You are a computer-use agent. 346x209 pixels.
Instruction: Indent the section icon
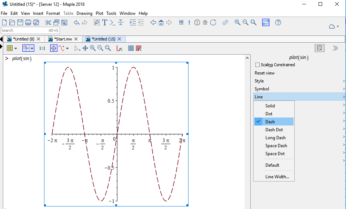click(133, 22)
